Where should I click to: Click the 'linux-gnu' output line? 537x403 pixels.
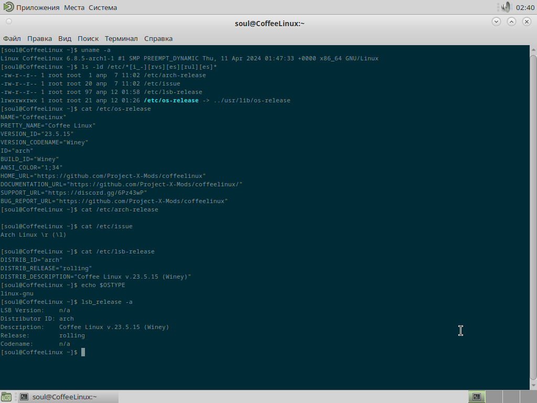coord(17,294)
